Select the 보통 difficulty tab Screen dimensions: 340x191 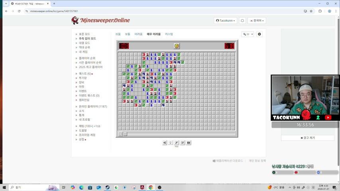click(x=128, y=34)
